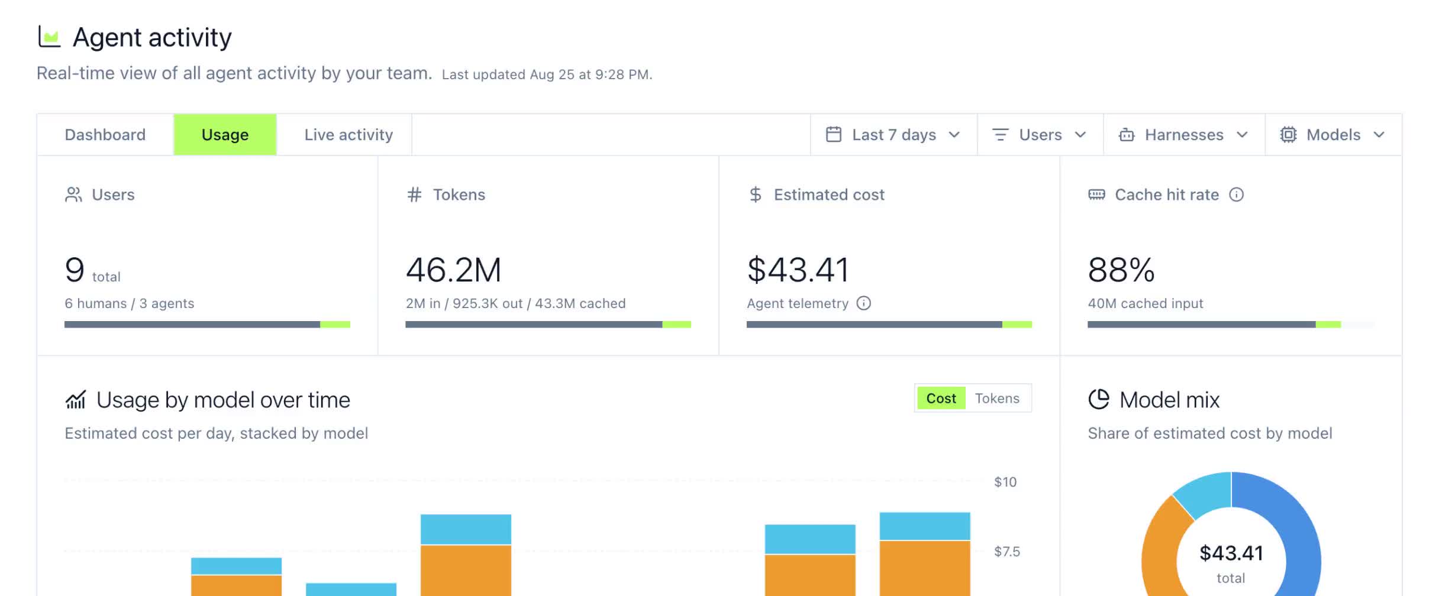Click the '40M cached input' text
The width and height of the screenshot is (1439, 596).
1146,303
